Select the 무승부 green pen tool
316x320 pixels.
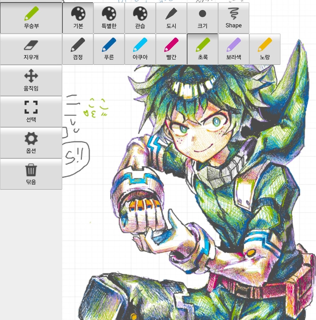pos(31,18)
